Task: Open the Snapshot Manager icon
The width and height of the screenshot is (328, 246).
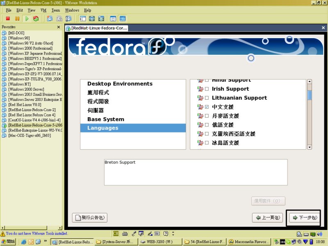Action: pos(68,18)
